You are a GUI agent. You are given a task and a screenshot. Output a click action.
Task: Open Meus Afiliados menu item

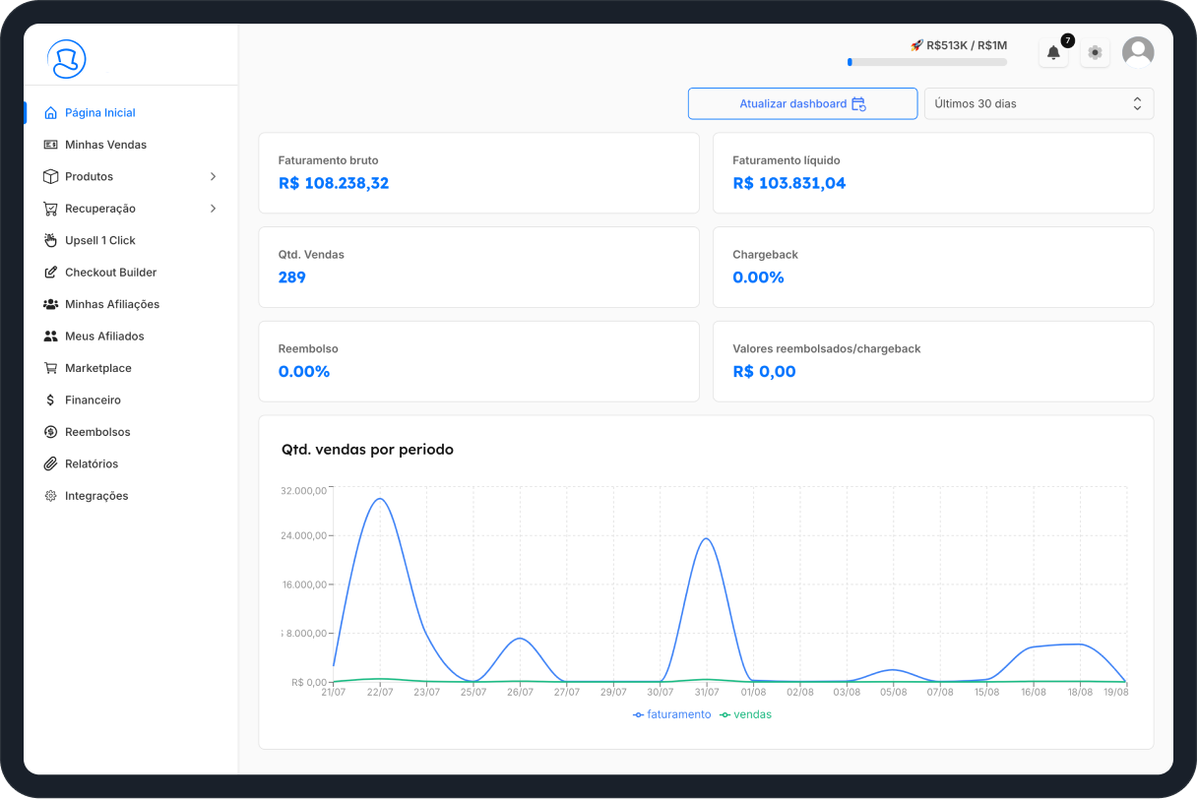pyautogui.click(x=104, y=337)
